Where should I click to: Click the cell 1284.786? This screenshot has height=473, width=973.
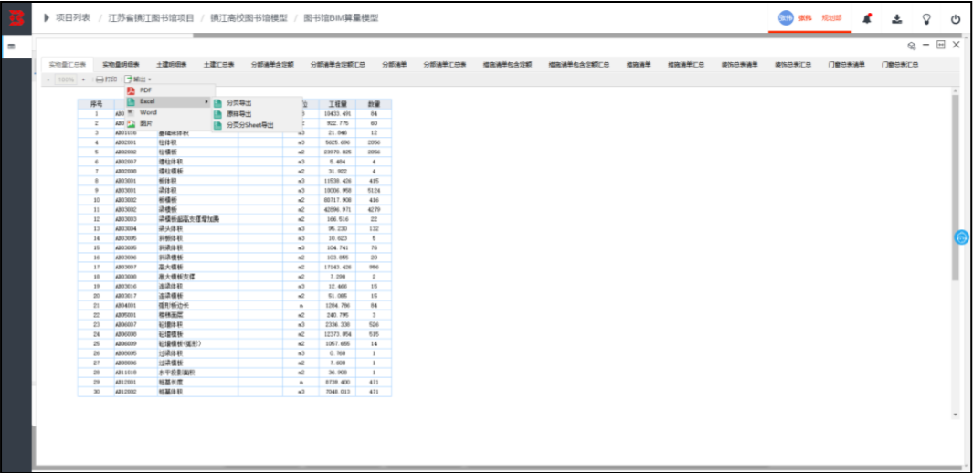coord(337,306)
